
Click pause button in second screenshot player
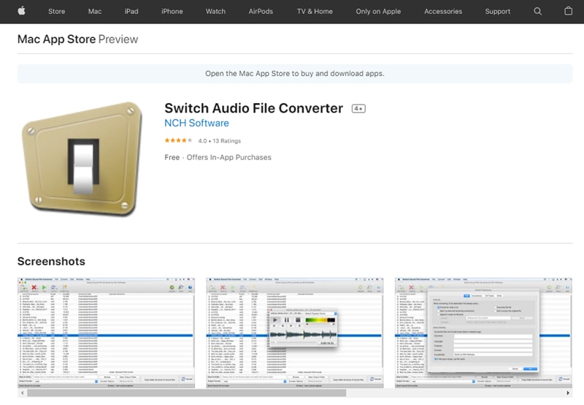point(286,320)
